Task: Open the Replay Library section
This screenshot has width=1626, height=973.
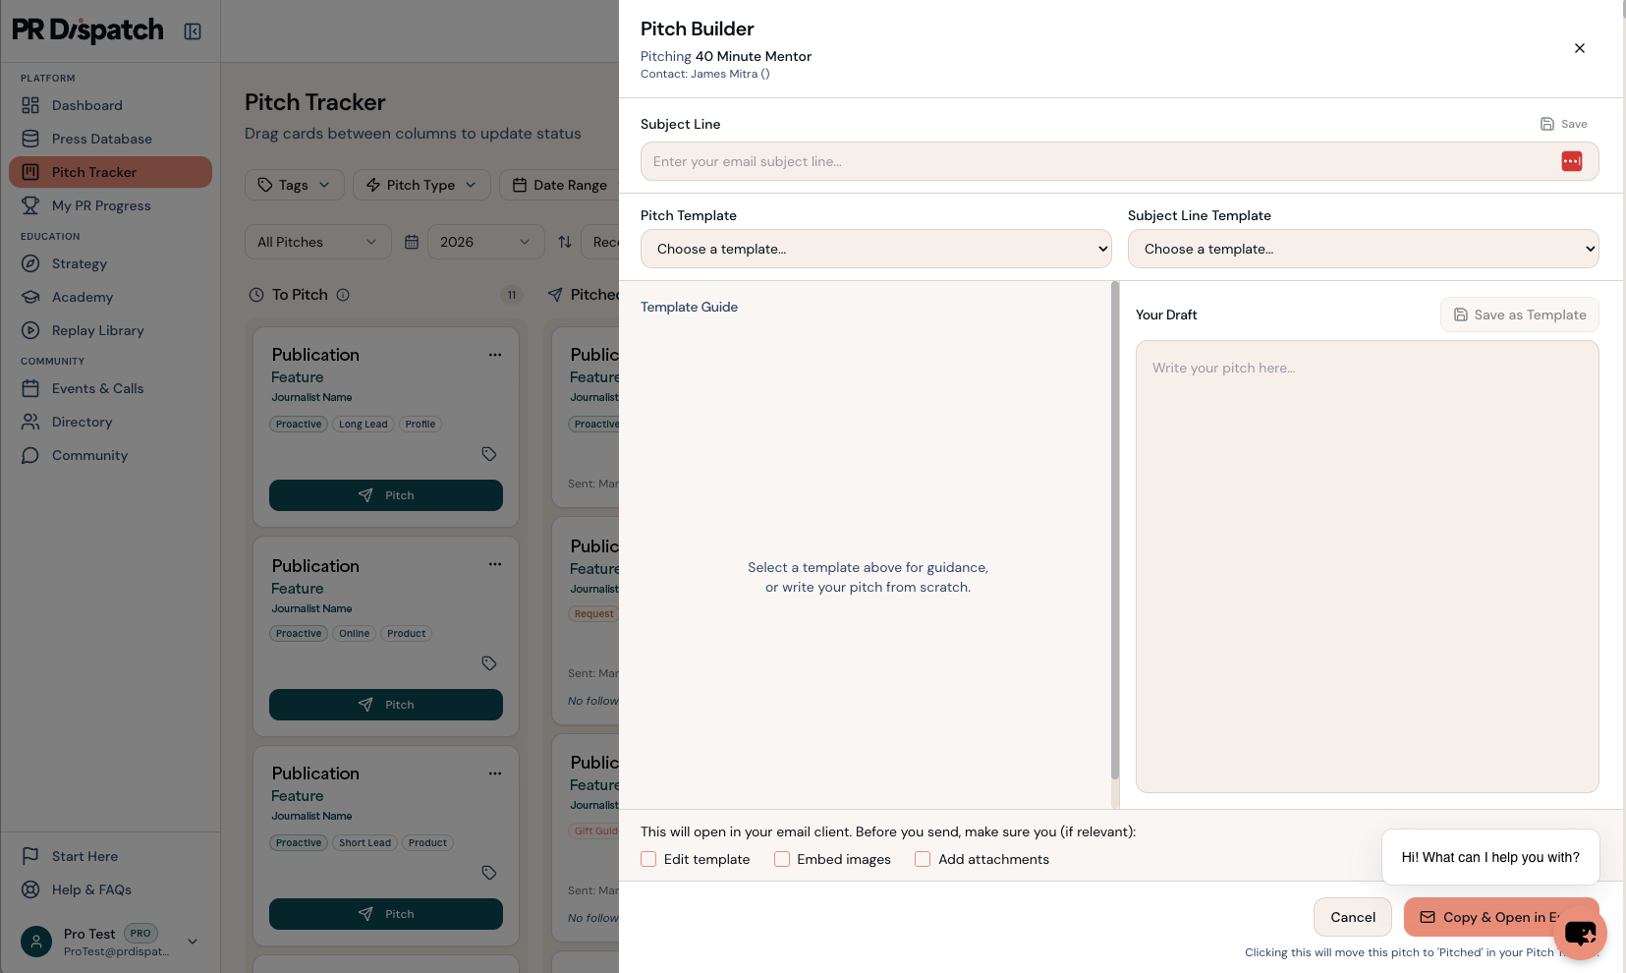Action: (95, 330)
